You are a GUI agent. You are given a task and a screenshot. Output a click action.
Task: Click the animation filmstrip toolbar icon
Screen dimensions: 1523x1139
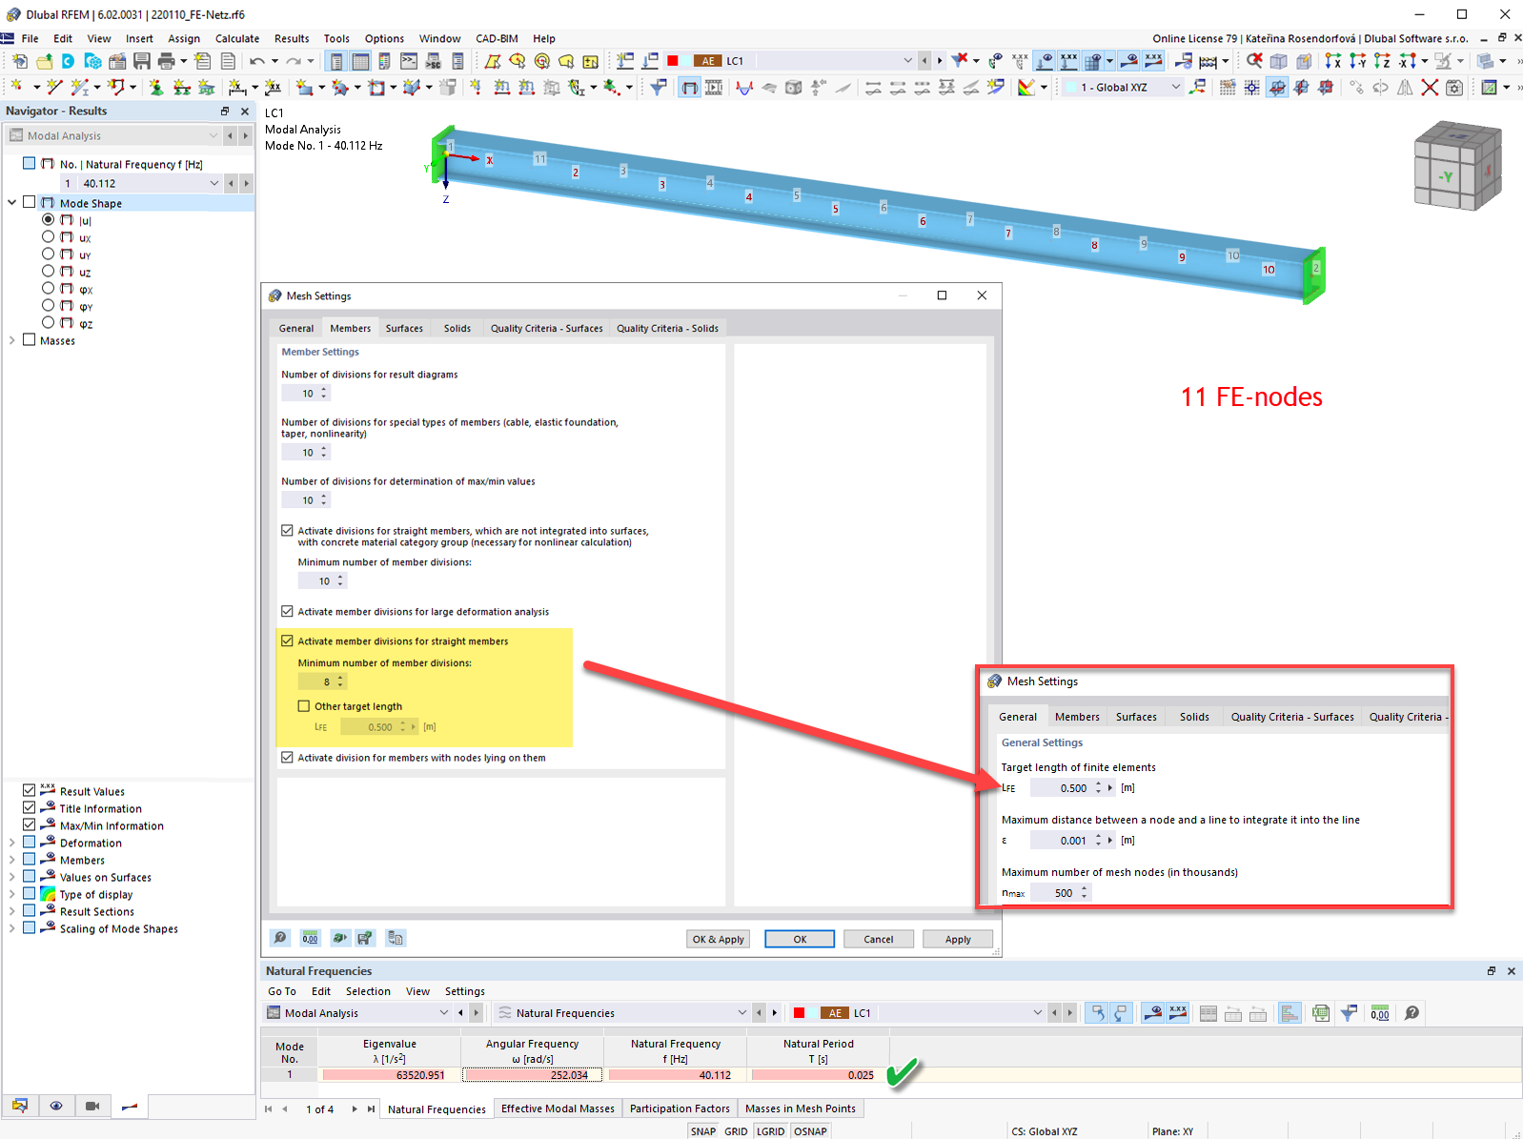pos(713,88)
